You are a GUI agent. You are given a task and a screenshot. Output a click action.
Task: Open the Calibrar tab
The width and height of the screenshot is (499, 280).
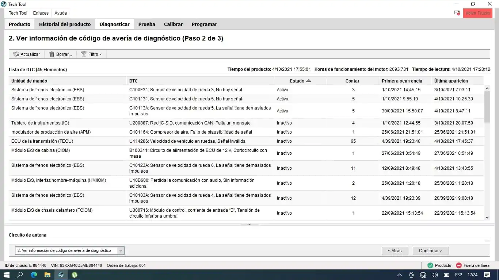pyautogui.click(x=174, y=24)
